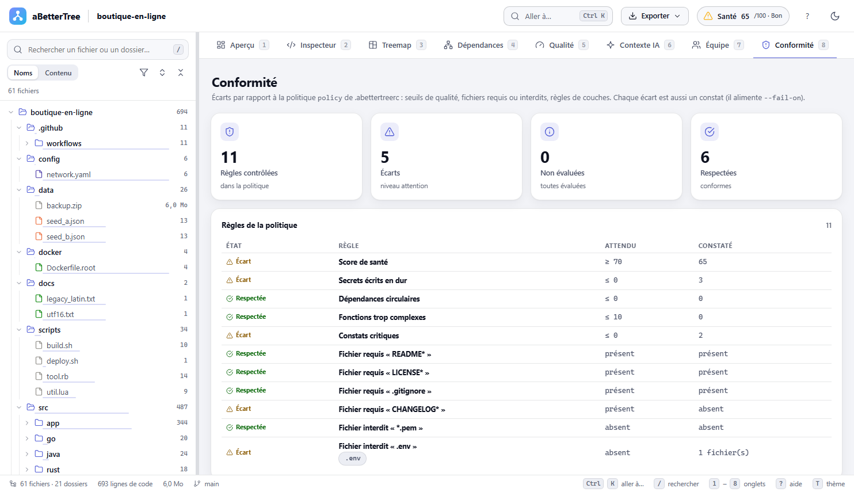Click the info icon on the Non évaluées card

click(x=550, y=132)
